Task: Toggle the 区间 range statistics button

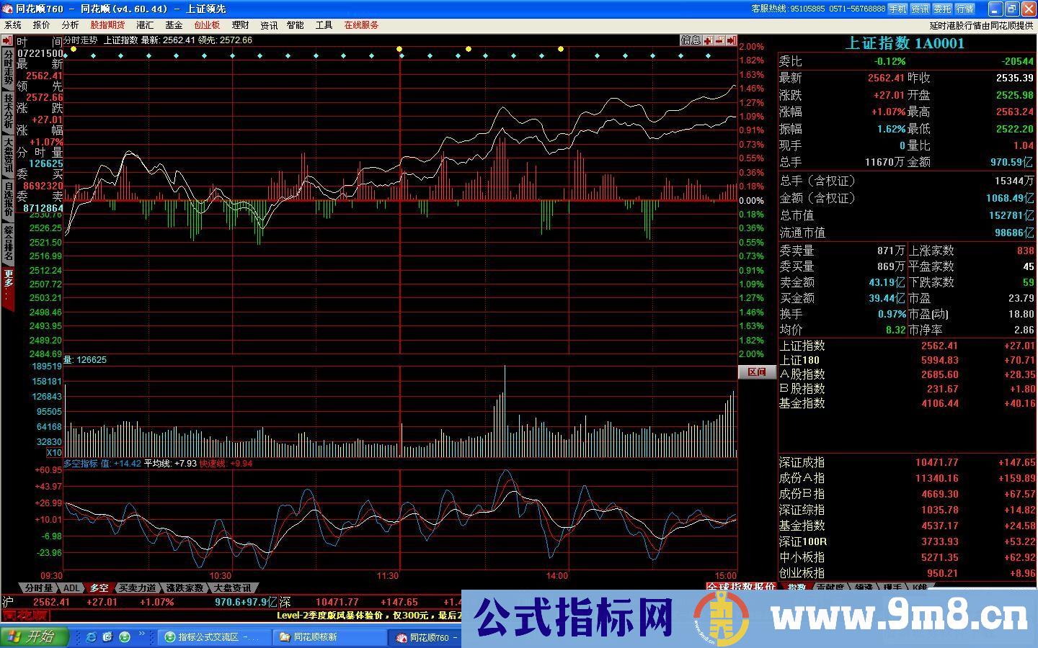Action: pos(756,372)
